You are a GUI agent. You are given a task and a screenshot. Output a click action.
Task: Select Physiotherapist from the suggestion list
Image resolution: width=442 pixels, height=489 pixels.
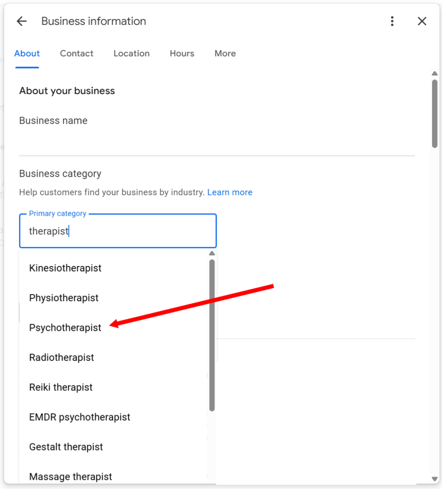[64, 298]
